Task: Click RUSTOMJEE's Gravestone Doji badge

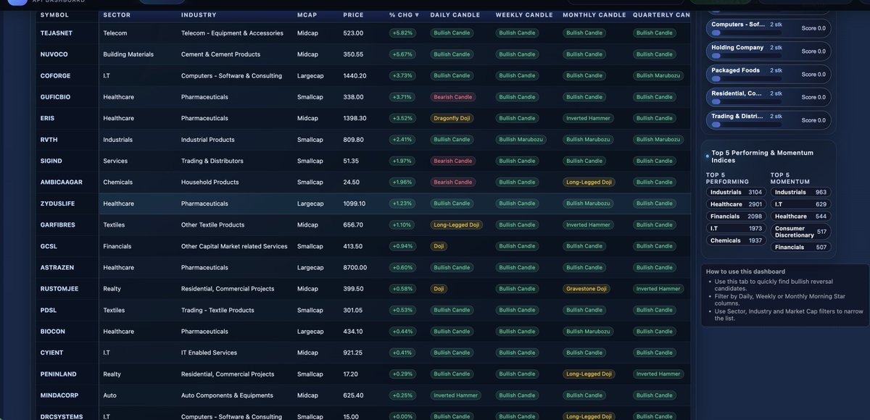Action: tap(587, 289)
